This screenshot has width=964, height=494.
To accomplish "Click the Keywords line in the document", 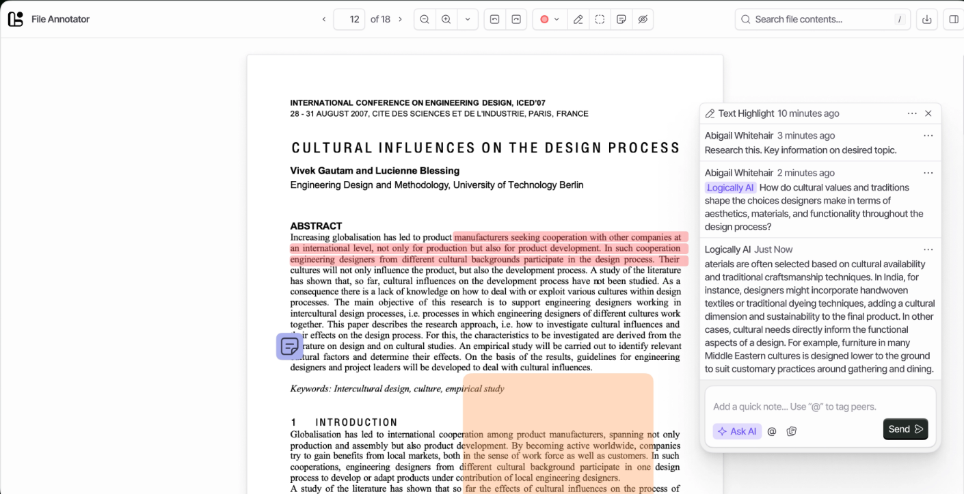I will pos(397,389).
